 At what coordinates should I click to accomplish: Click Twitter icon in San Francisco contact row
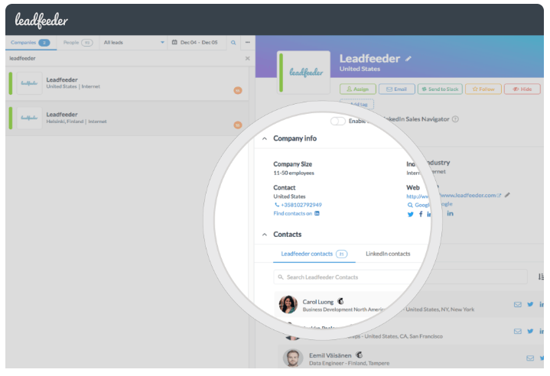tap(530, 331)
